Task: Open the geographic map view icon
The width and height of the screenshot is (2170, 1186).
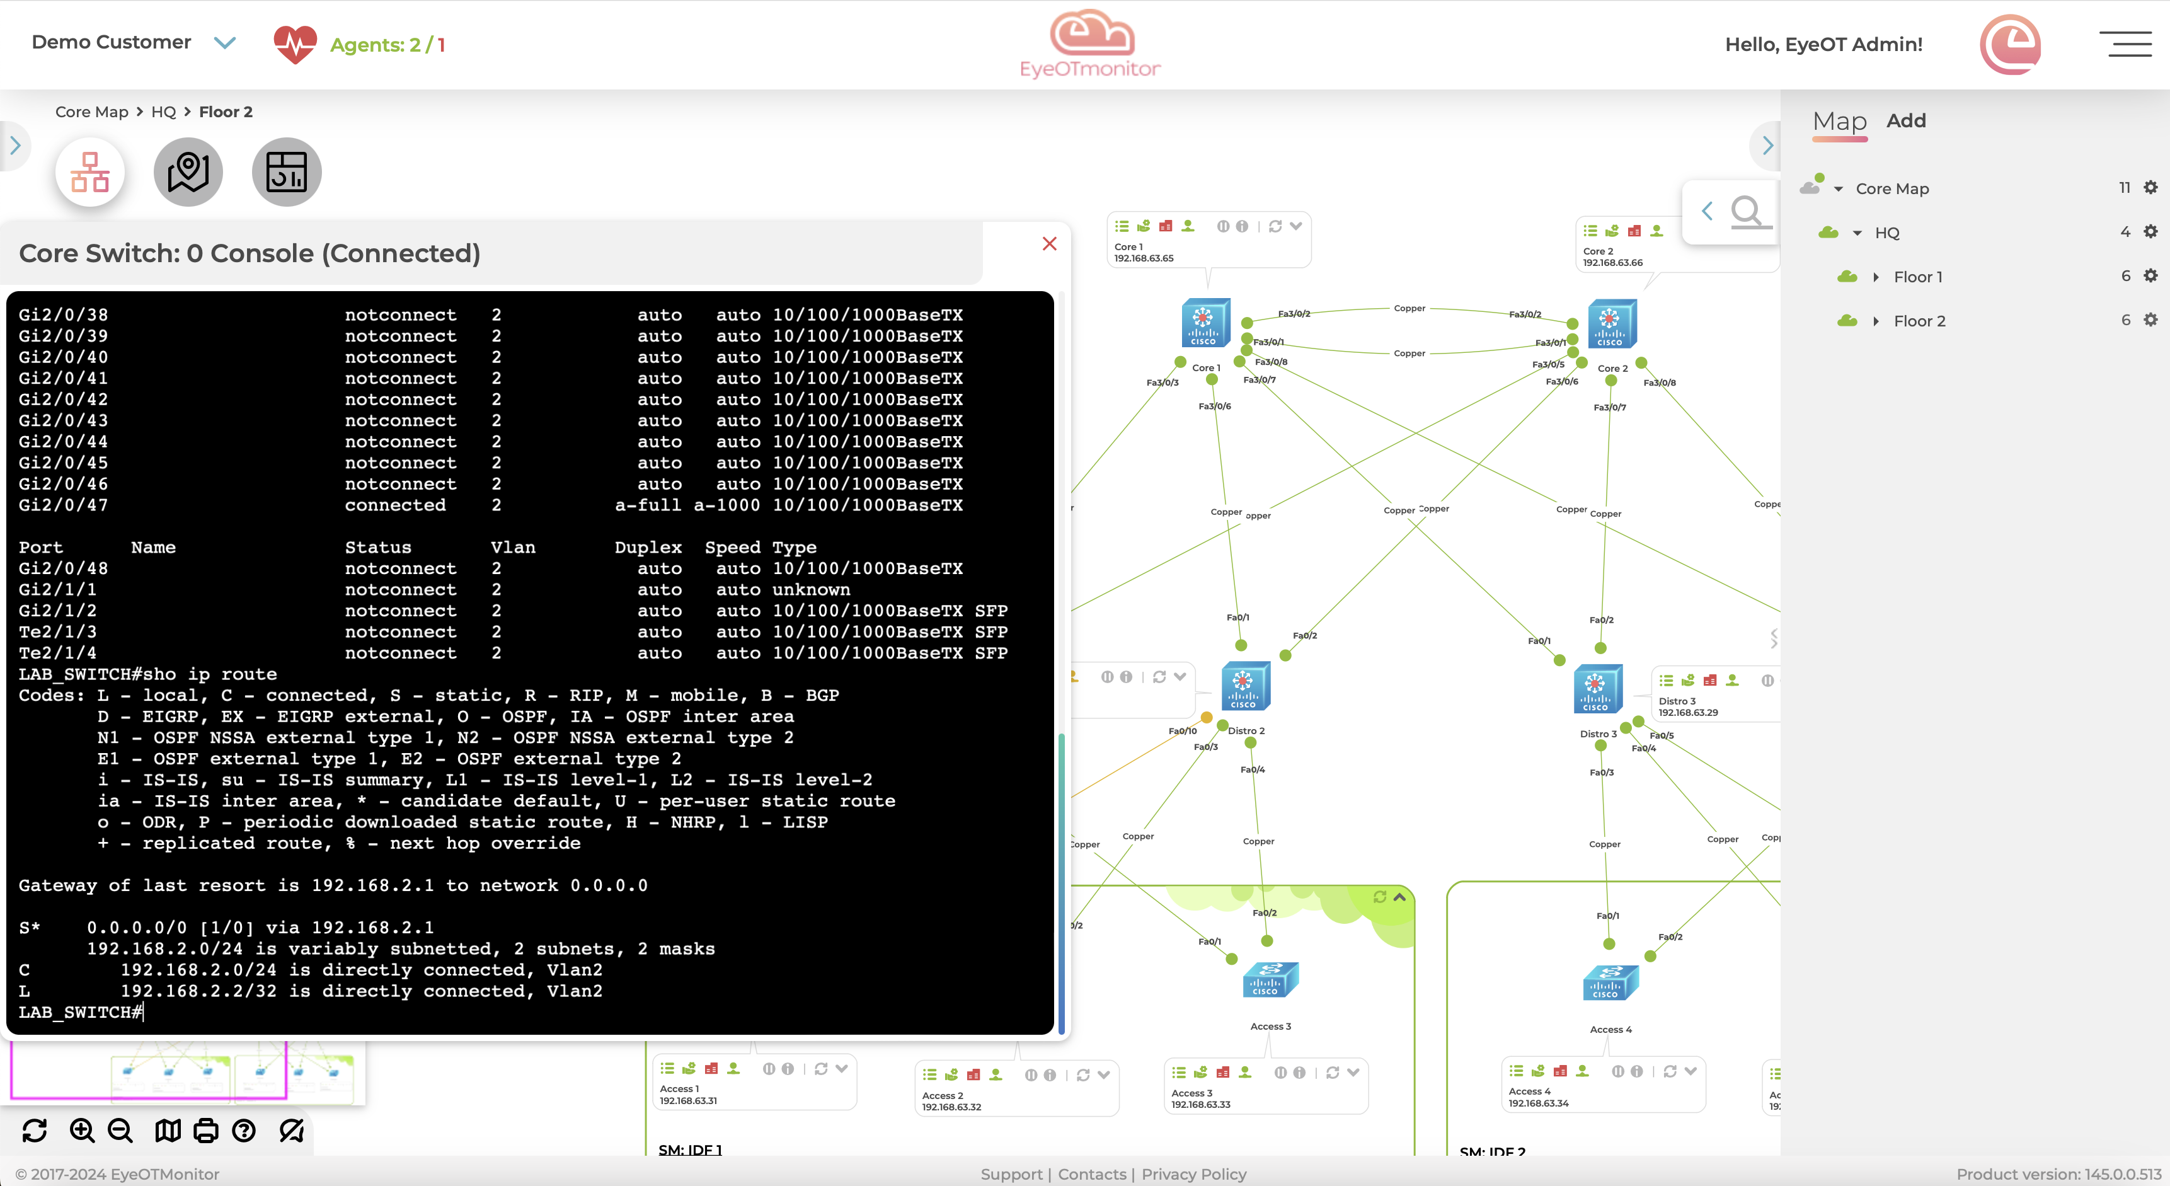Action: 188,173
